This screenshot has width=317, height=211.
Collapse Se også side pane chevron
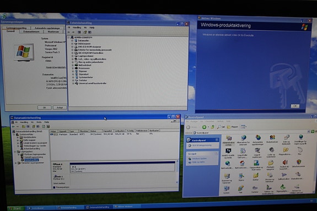click(x=216, y=153)
